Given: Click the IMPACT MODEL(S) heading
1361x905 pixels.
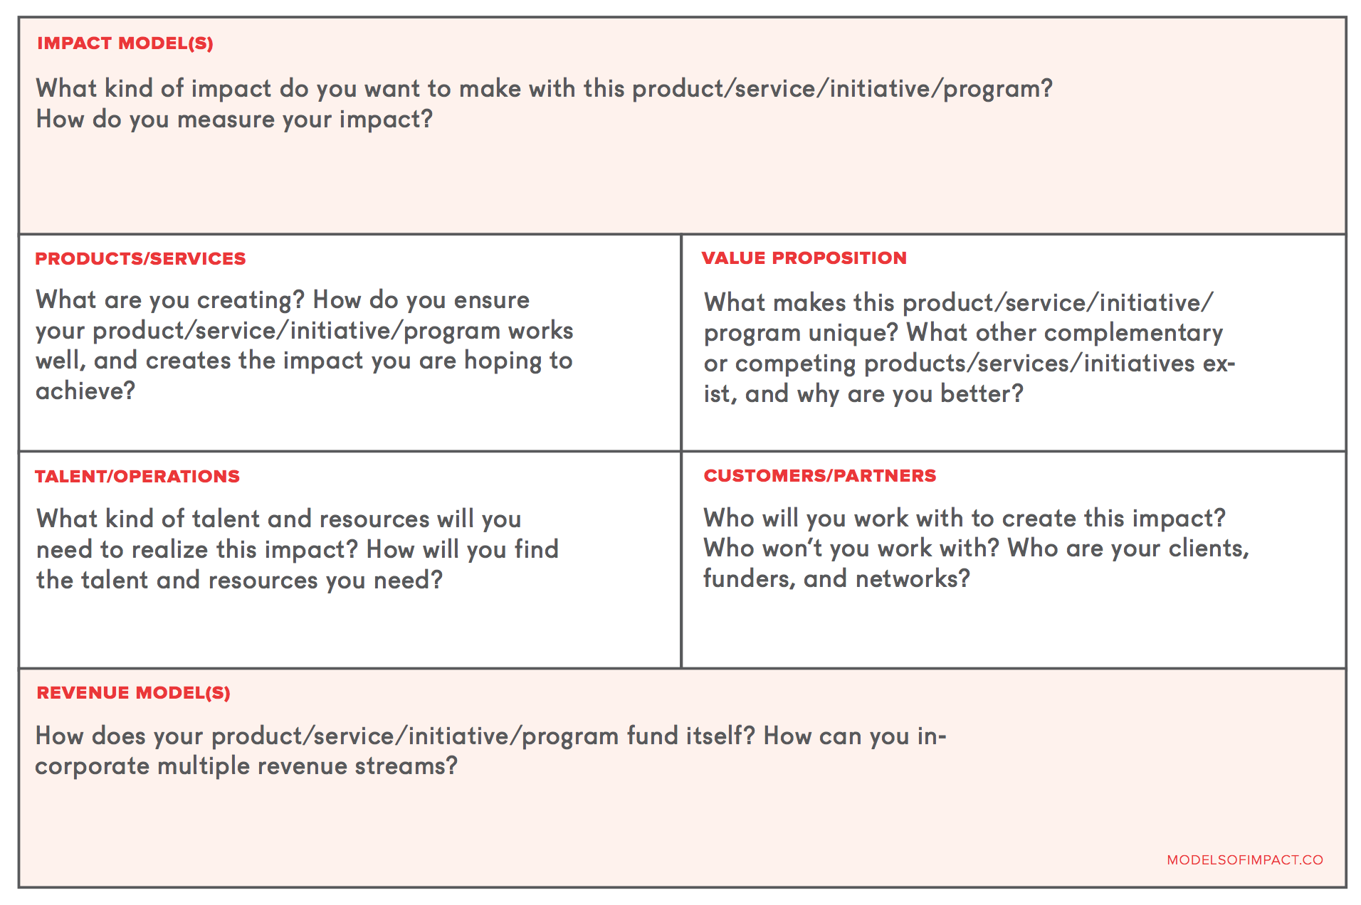Looking at the screenshot, I should [x=125, y=43].
